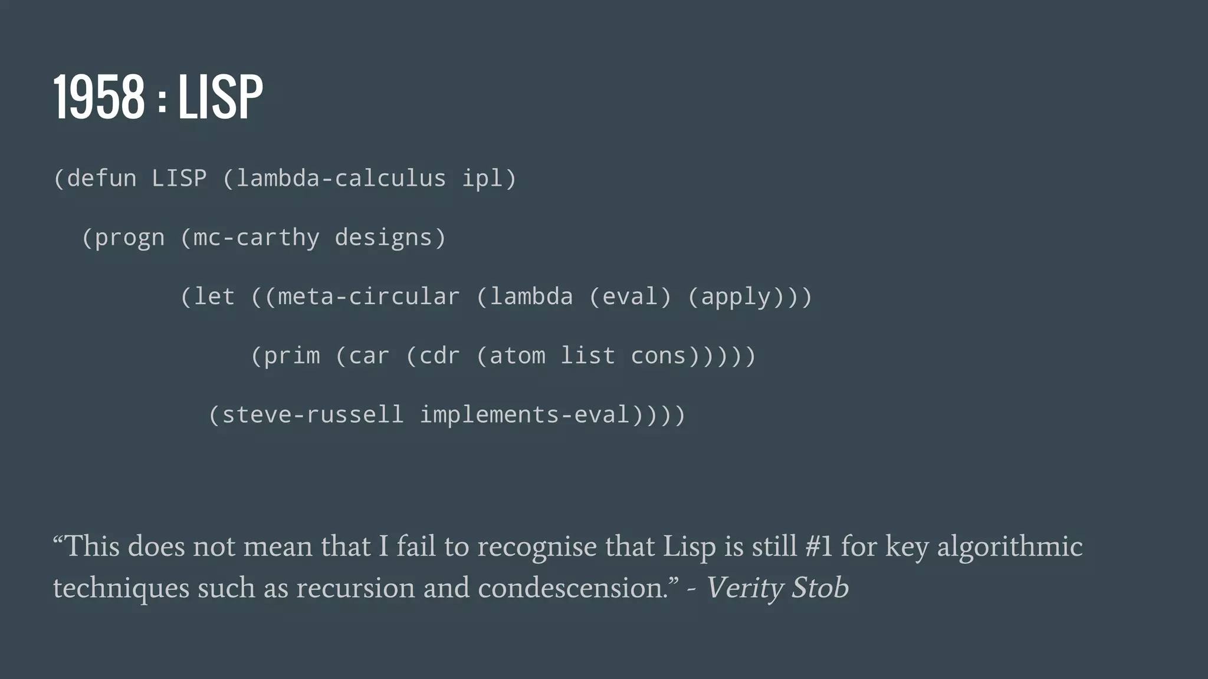Select the word "cons" in the code
The width and height of the screenshot is (1208, 679).
(x=659, y=356)
